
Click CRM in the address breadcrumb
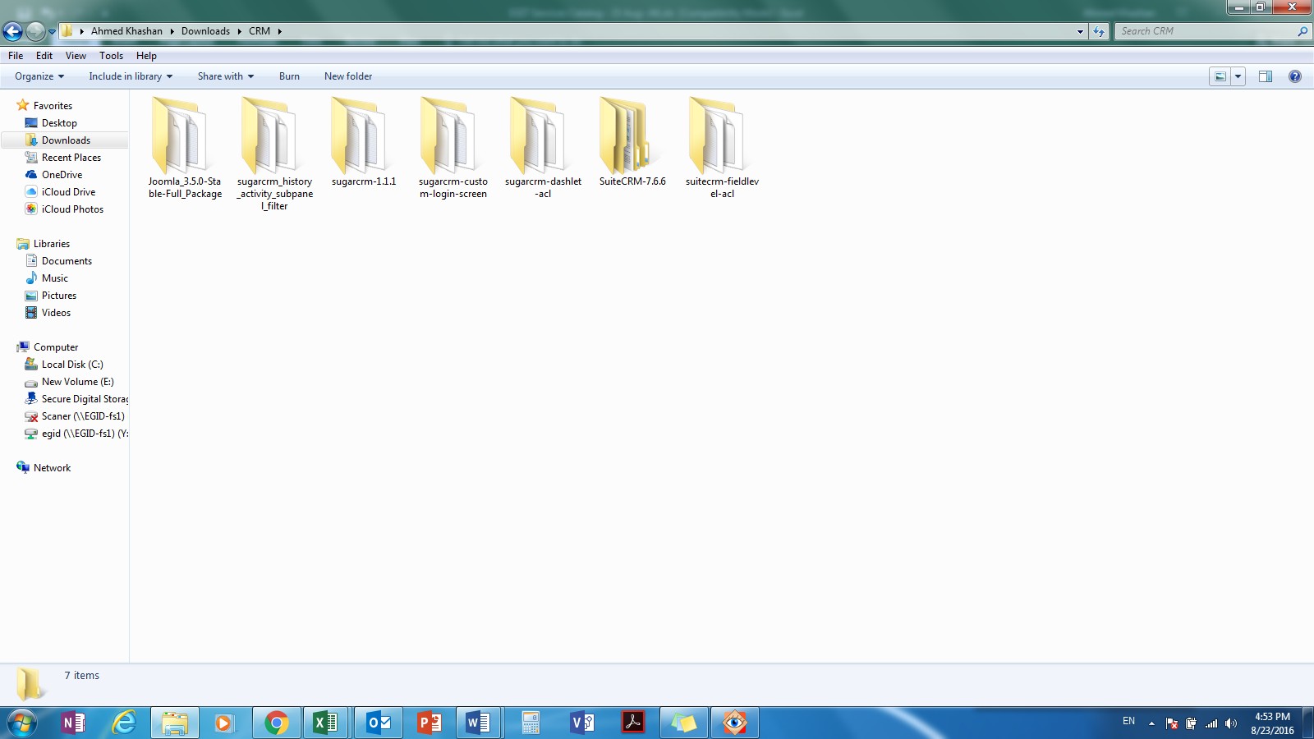[260, 31]
